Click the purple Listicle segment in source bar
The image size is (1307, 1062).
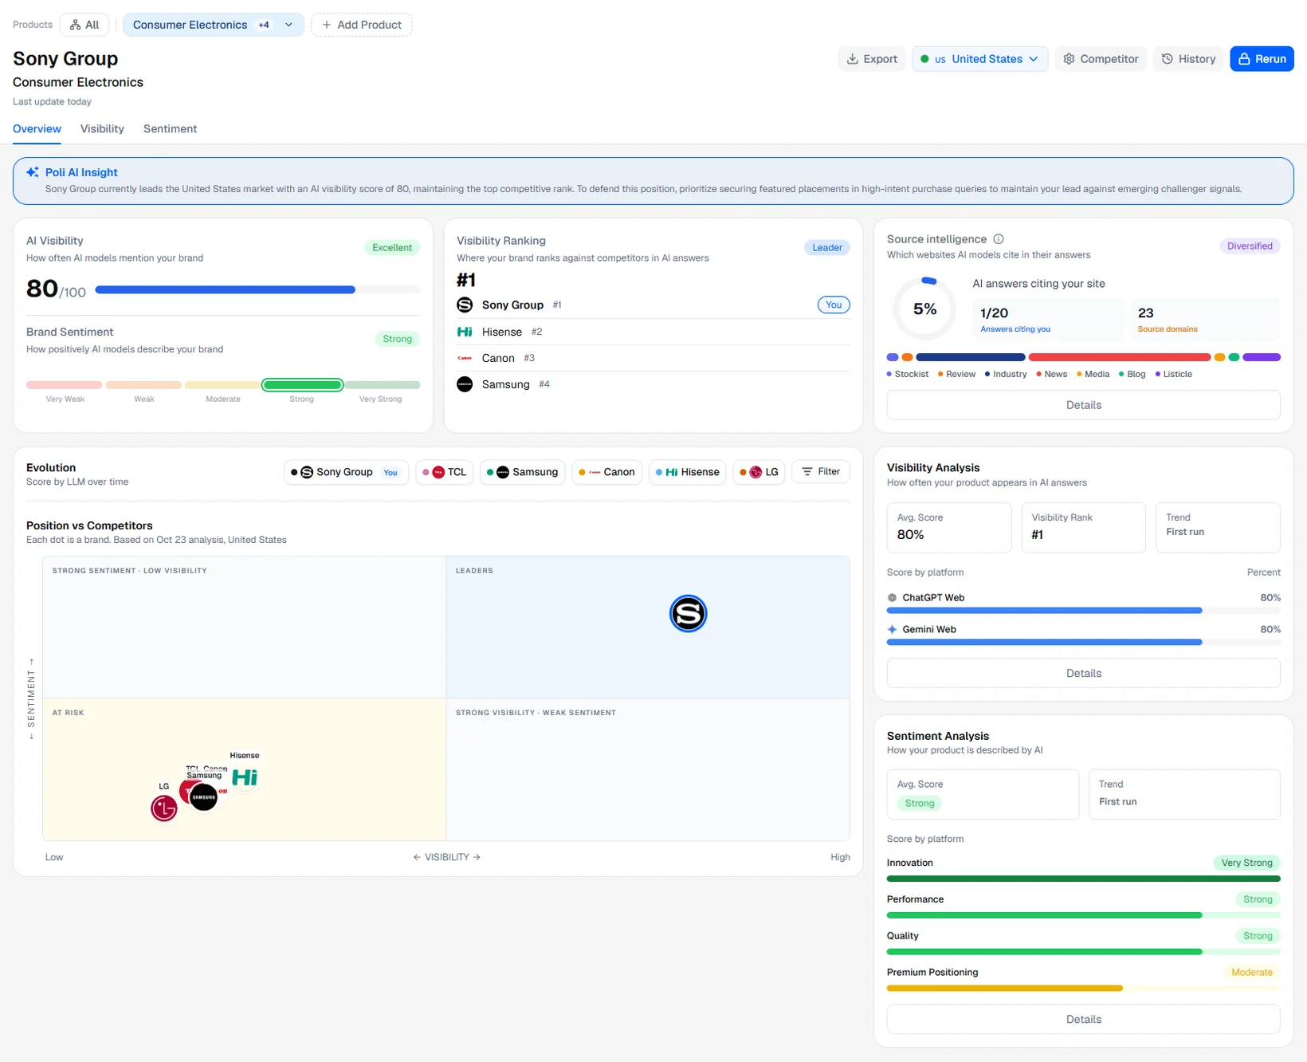[x=1262, y=357]
